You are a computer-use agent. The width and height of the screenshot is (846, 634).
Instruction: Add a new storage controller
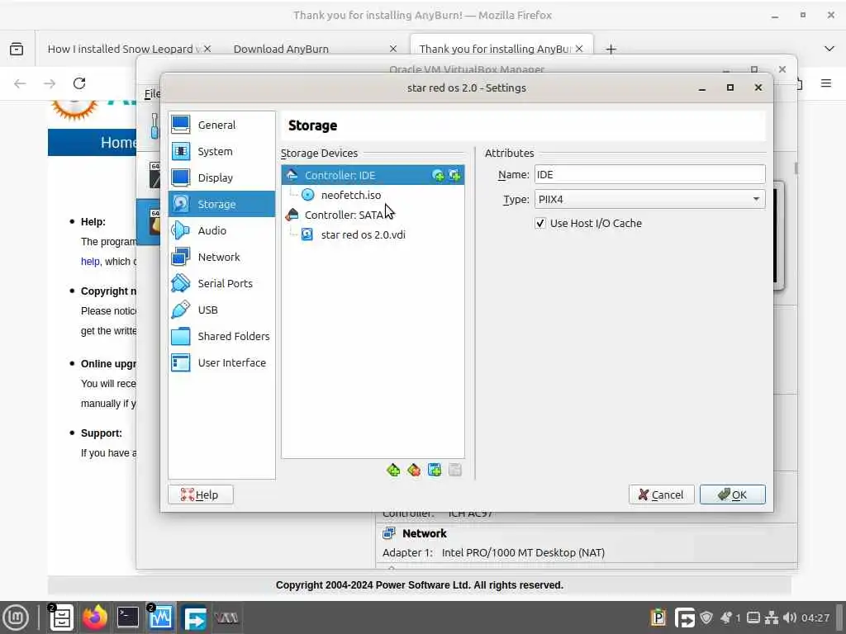[393, 470]
